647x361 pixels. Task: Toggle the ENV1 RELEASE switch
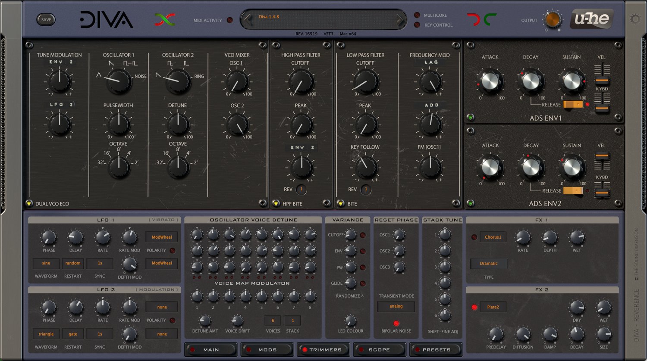(573, 104)
